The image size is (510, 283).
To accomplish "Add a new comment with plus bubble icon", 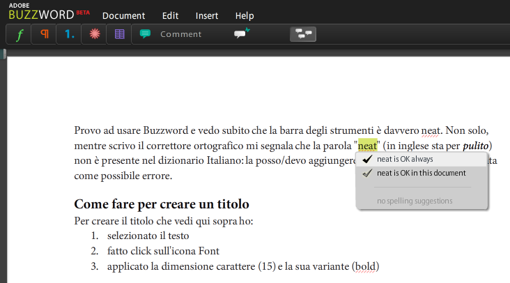I will 241,33.
